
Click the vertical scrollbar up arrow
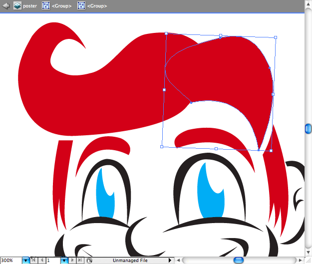coord(308,4)
